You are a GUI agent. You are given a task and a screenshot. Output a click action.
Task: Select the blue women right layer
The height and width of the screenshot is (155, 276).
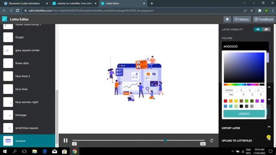(28, 102)
